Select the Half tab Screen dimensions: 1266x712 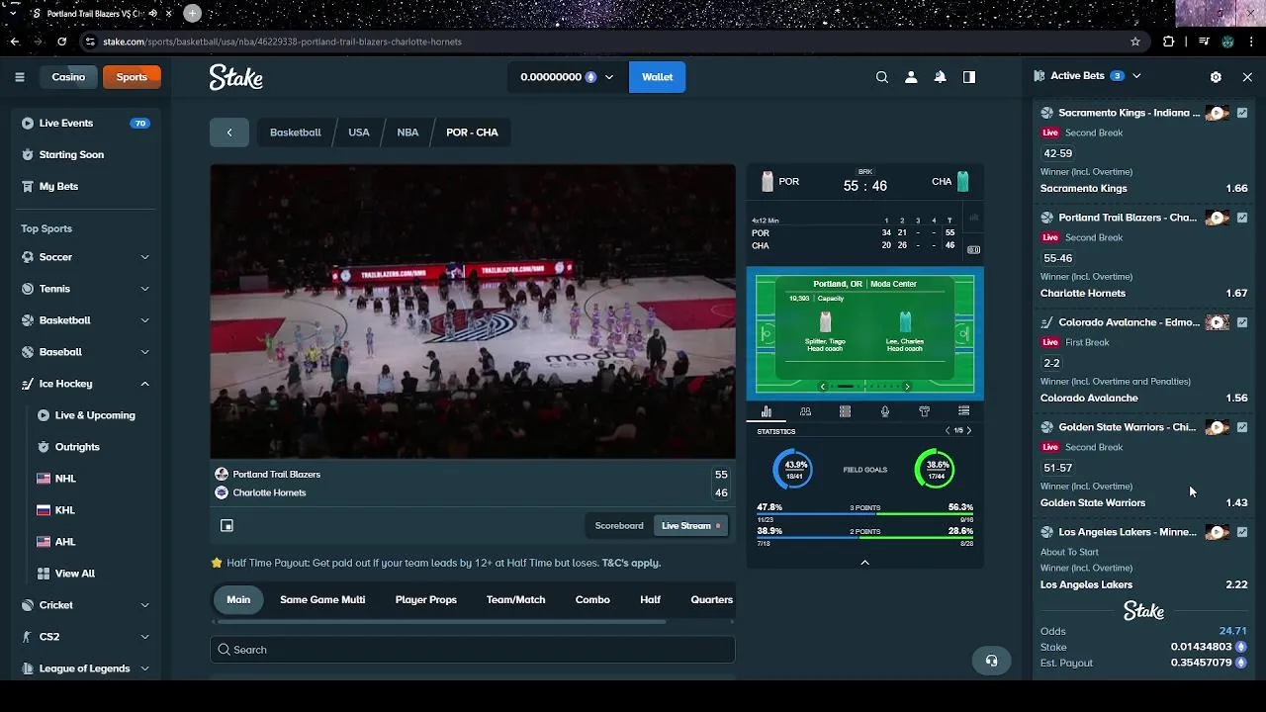(650, 599)
